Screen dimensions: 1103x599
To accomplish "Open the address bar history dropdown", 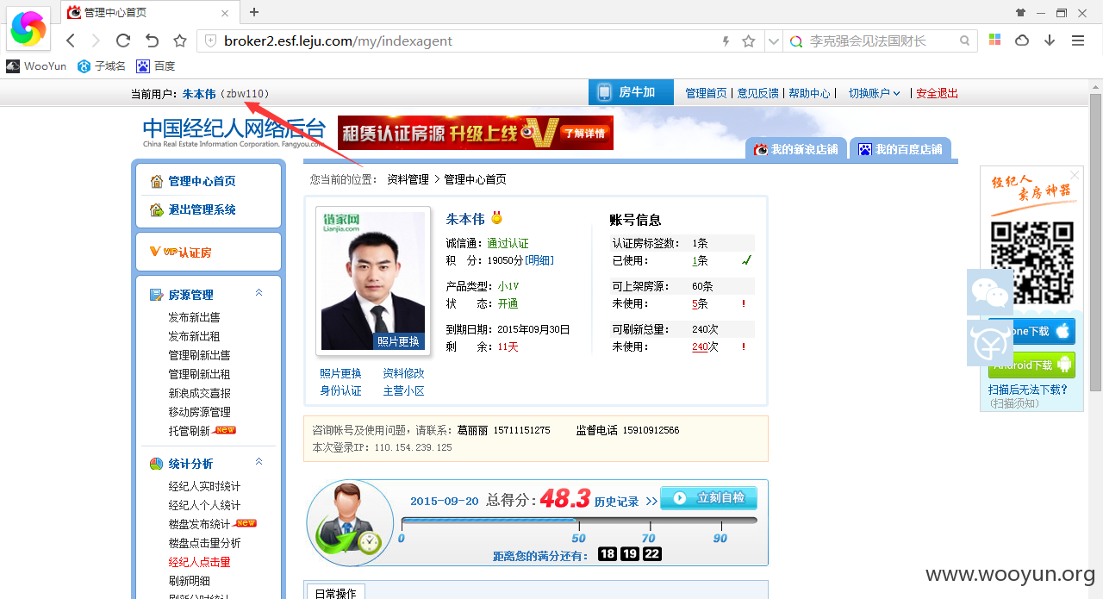I will tap(772, 41).
